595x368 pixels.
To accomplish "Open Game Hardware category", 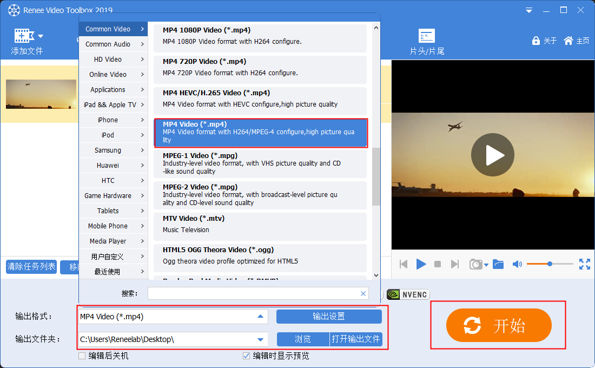I will click(x=114, y=196).
